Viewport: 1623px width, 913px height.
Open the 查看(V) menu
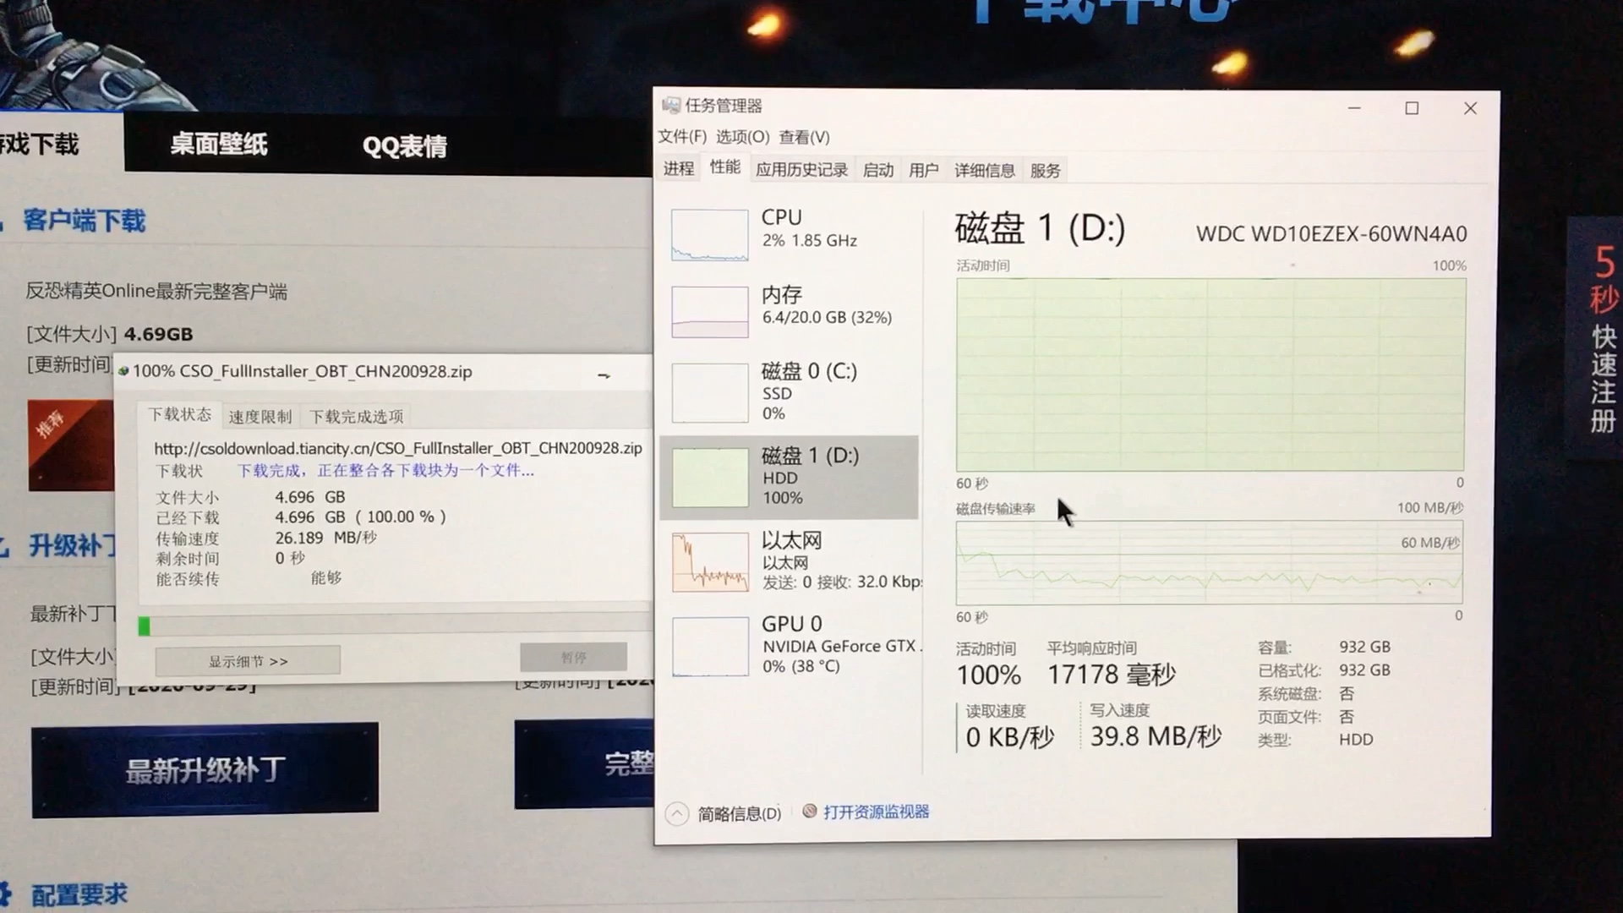click(x=805, y=137)
